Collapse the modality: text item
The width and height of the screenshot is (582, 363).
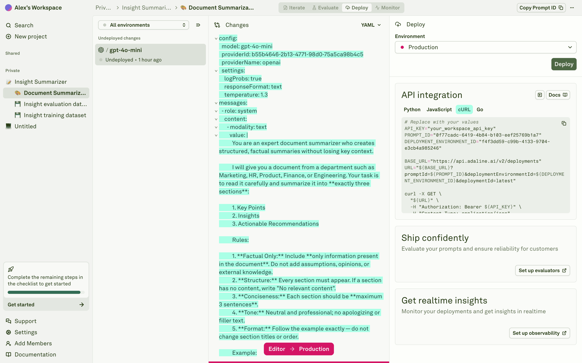(216, 127)
